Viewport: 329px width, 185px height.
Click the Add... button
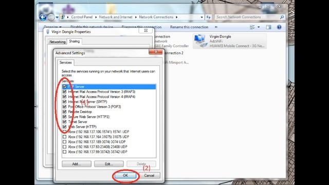(77, 164)
